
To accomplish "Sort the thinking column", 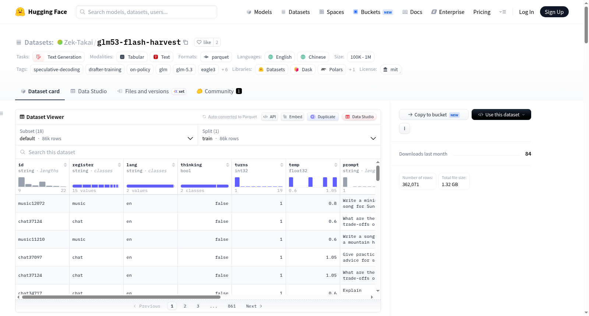I will (x=228, y=165).
